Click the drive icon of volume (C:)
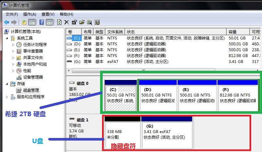The height and width of the screenshot is (152, 262). pos(69,38)
